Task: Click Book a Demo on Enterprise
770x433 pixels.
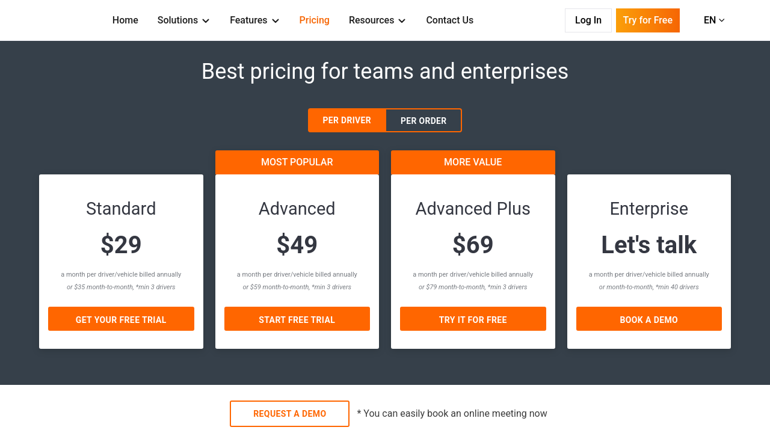Action: pos(648,319)
